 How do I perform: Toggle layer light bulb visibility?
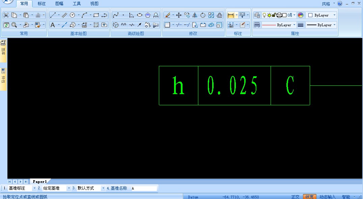pos(264,15)
